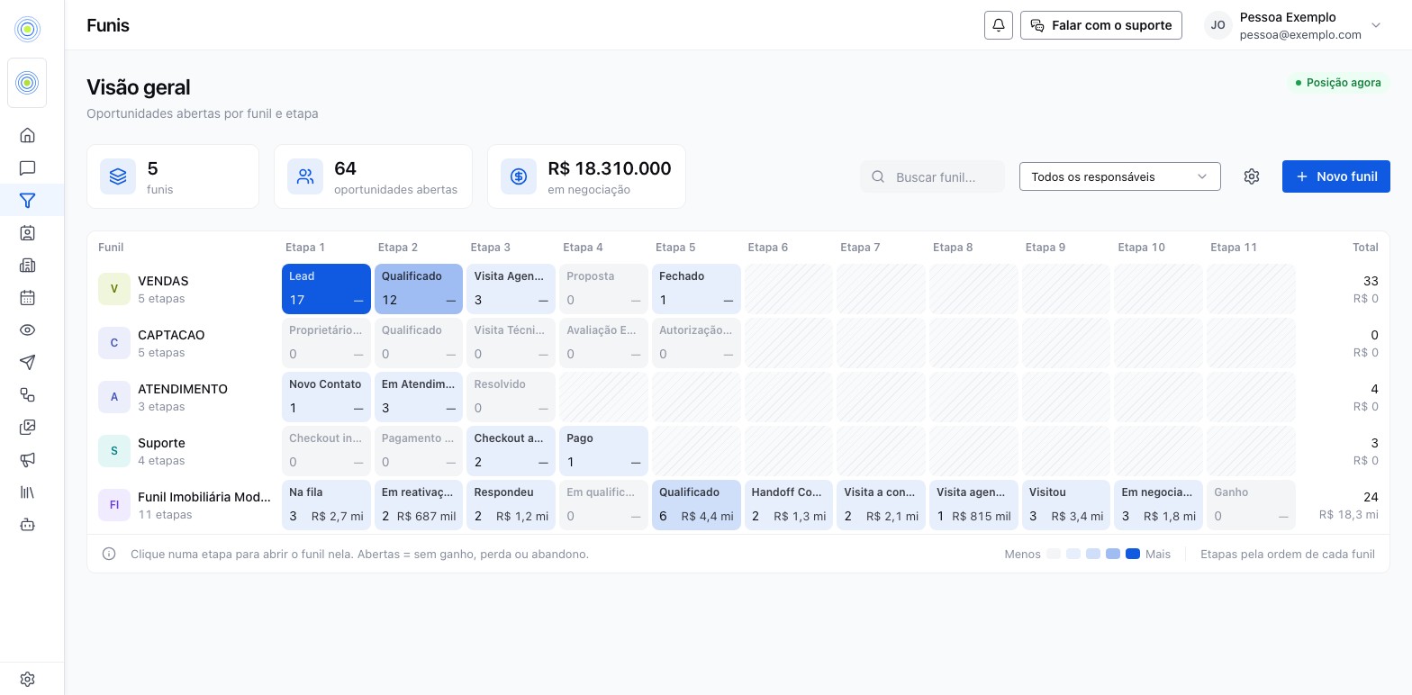Open the image gallery sidebar icon
Screen dimensions: 1412x695
pos(28,427)
